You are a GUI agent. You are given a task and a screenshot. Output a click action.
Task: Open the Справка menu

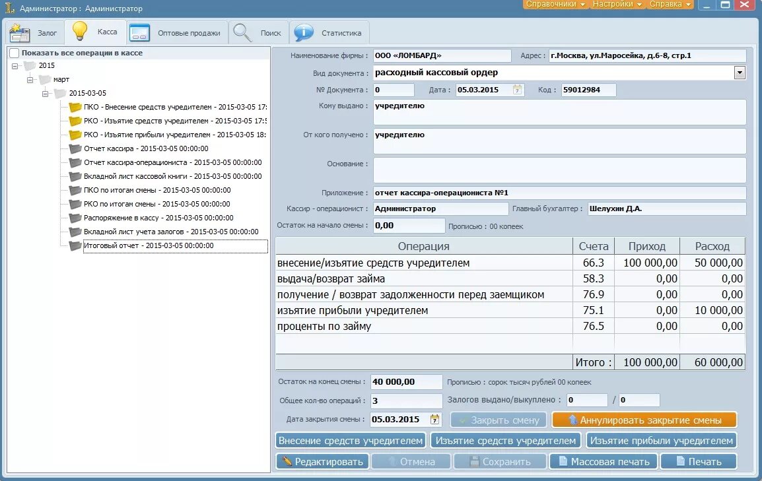pos(670,5)
